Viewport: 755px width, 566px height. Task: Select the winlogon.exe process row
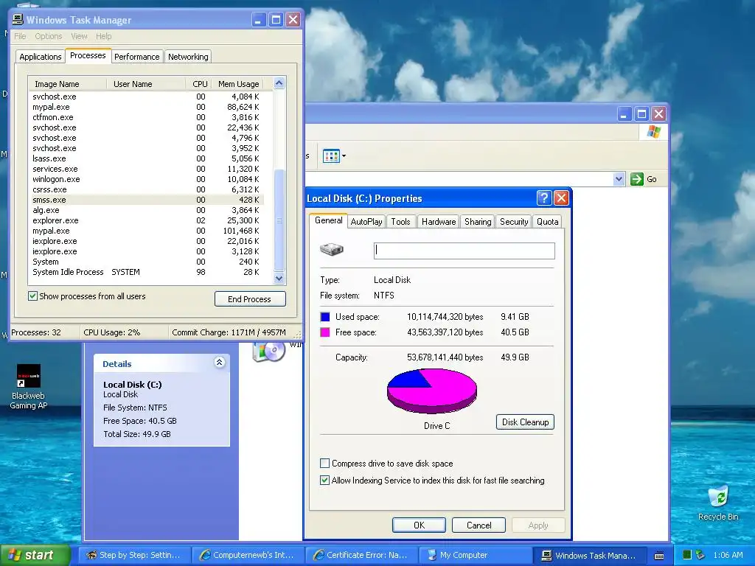tap(147, 179)
